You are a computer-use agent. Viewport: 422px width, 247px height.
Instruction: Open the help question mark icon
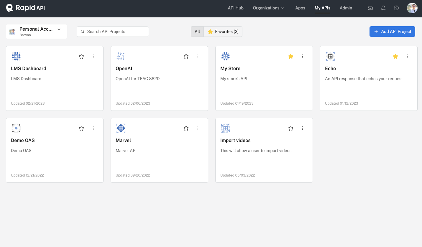(x=396, y=8)
